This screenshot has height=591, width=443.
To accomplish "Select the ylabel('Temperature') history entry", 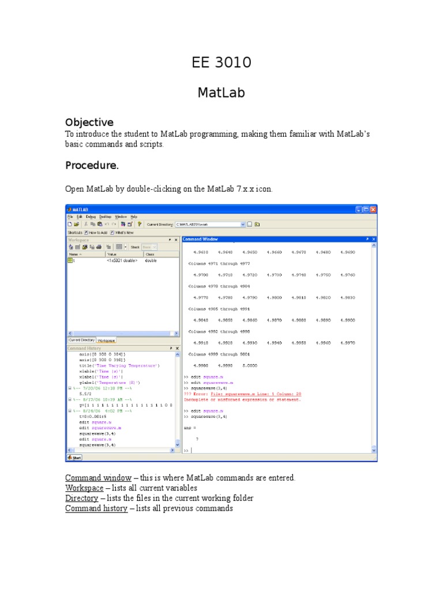I will [110, 383].
